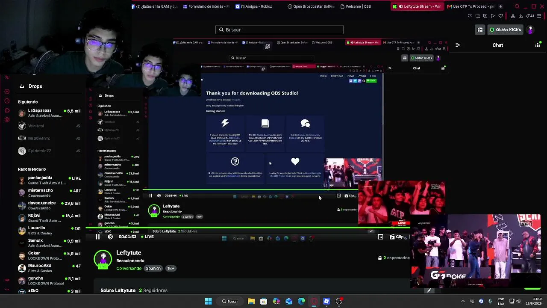Open the ad blocker shield icon
The width and height of the screenshot is (547, 308).
pyautogui.click(x=485, y=16)
